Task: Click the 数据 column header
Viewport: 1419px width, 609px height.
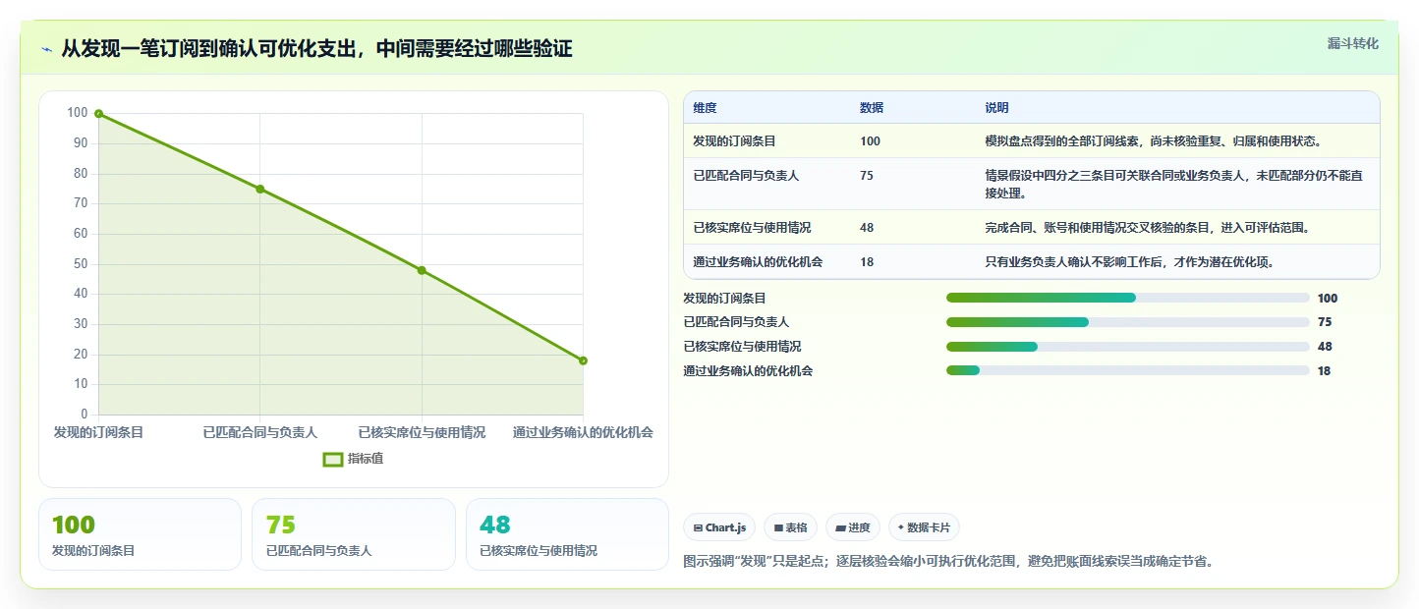Action: (x=872, y=108)
